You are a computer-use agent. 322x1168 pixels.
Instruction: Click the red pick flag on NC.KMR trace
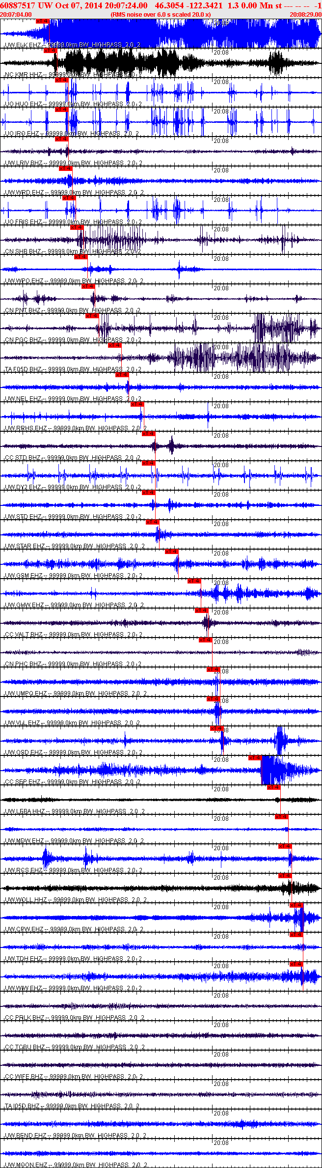click(50, 51)
